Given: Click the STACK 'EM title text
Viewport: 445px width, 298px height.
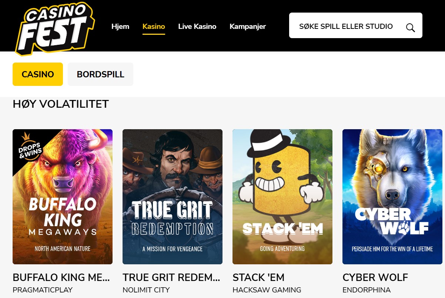Looking at the screenshot, I should (258, 277).
